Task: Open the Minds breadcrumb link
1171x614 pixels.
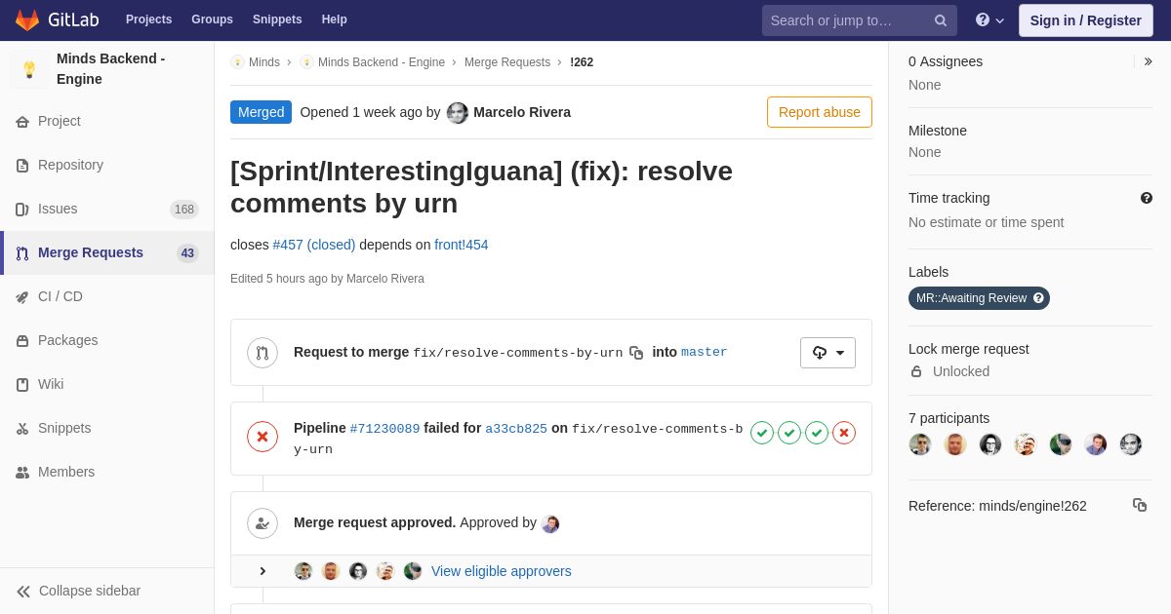Action: coord(263,62)
